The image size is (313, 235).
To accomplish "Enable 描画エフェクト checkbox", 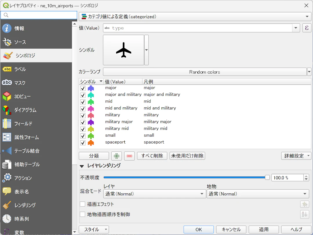I will pyautogui.click(x=83, y=204).
